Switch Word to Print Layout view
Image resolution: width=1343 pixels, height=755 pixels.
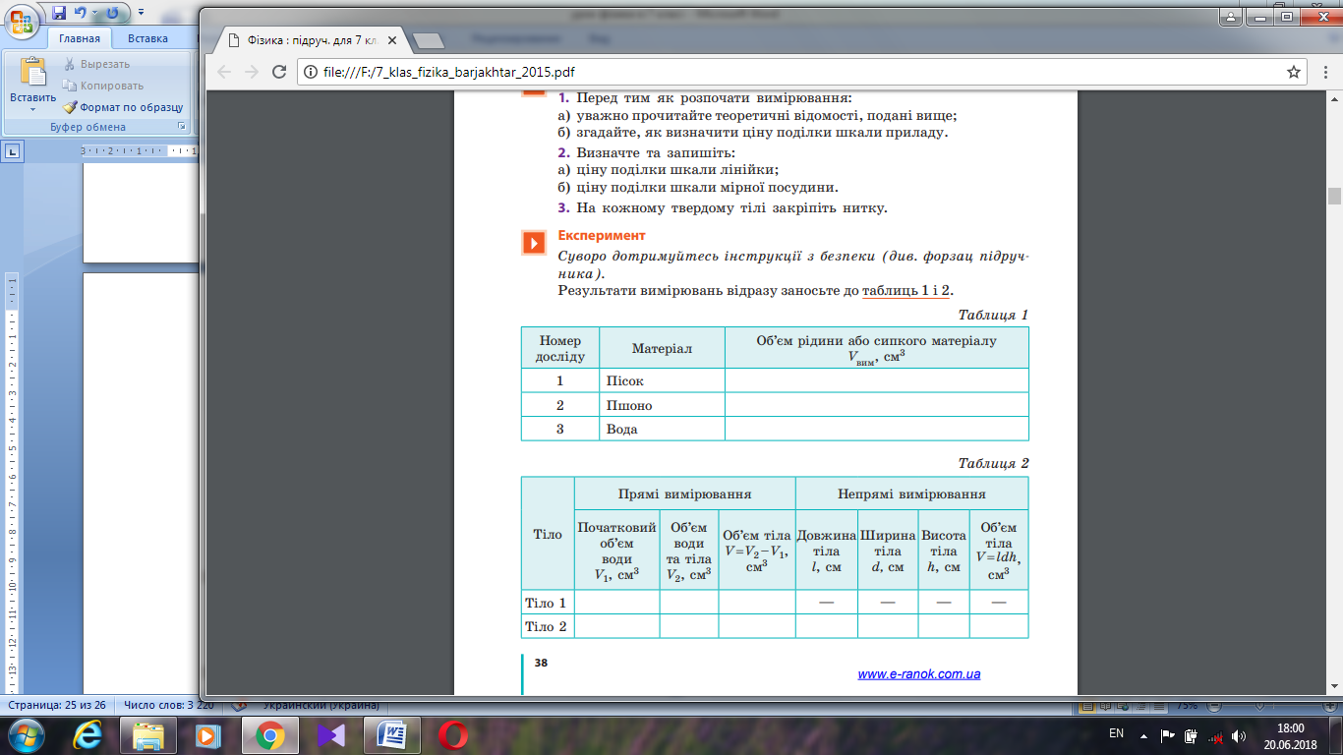point(1087,706)
